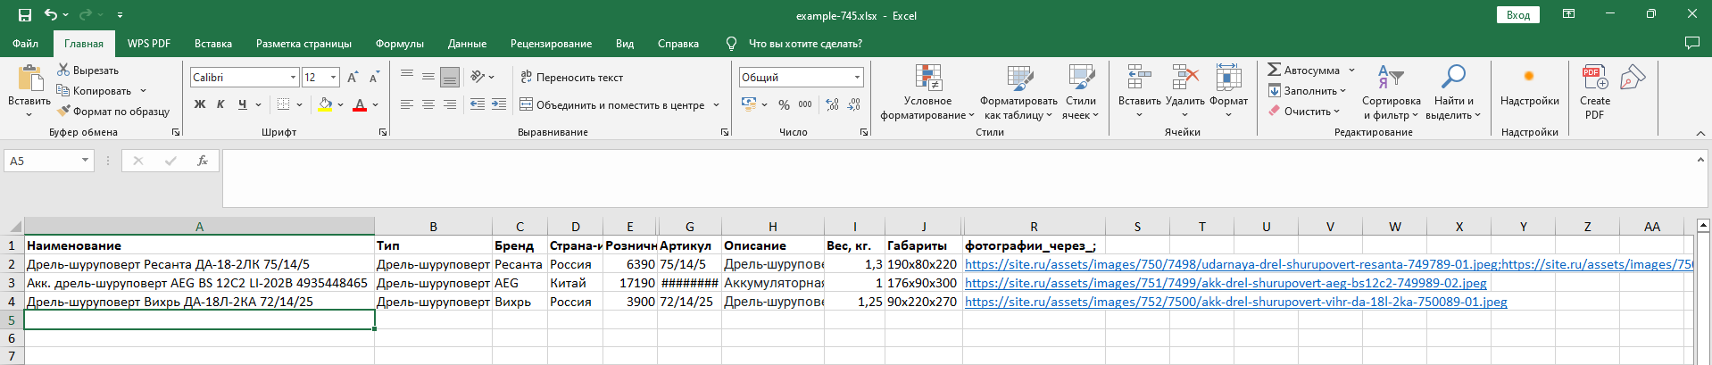The image size is (1712, 365).
Task: Increase cell indent
Action: click(499, 104)
